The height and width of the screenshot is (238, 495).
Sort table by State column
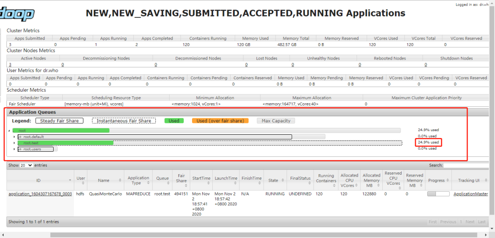tap(275, 180)
